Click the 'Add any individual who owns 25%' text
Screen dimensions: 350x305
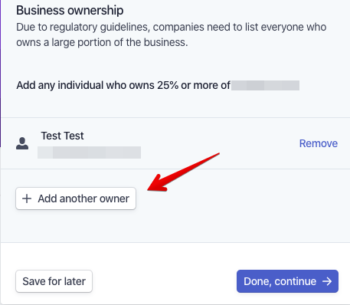click(x=123, y=85)
